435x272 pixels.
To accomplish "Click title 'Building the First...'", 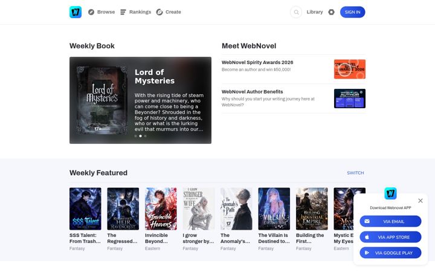I will pos(310,238).
